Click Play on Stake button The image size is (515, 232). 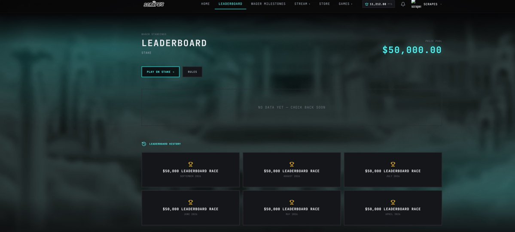160,72
